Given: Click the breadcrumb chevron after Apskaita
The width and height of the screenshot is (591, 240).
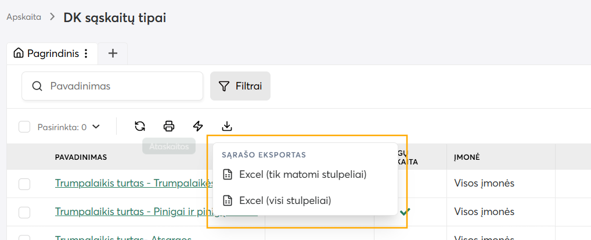Looking at the screenshot, I should [x=52, y=17].
